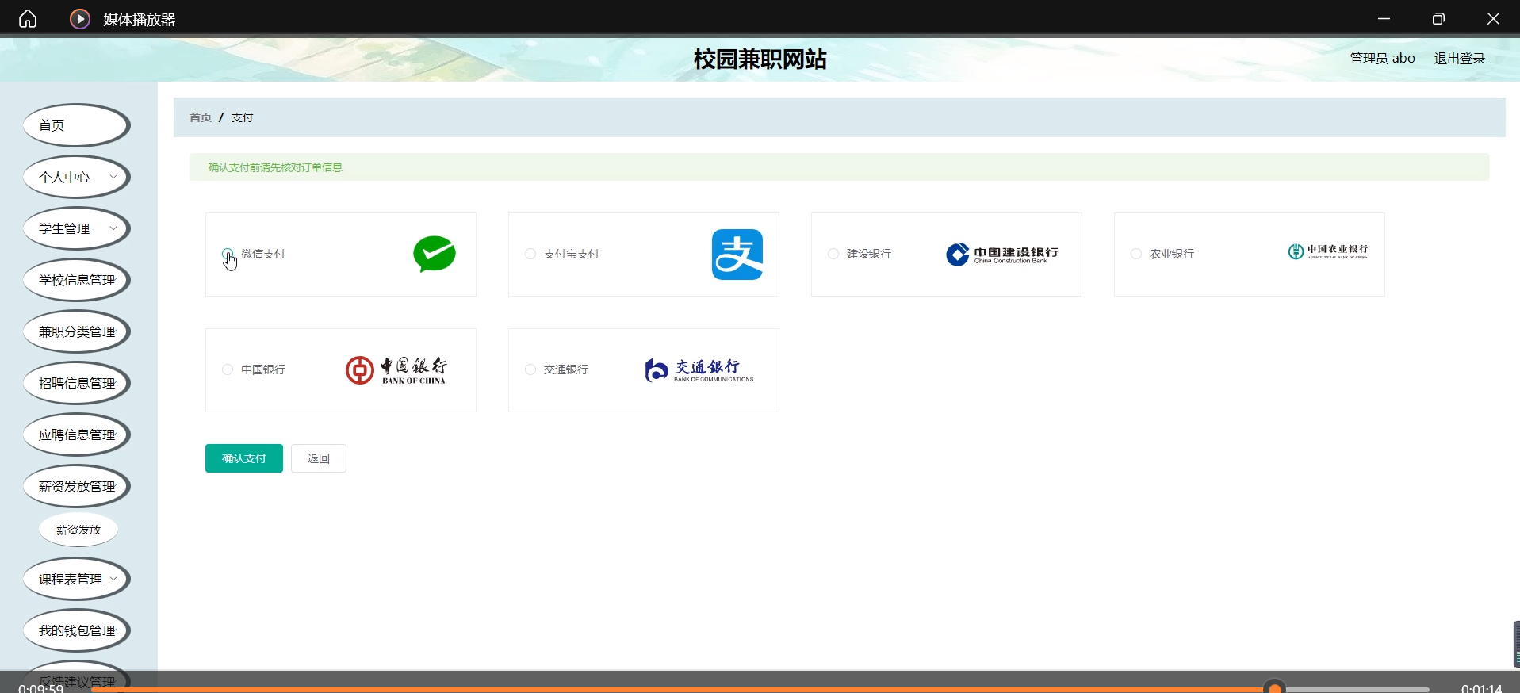Viewport: 1520px width, 693px height.
Task: Expand the 学生管理 menu chevron
Action: click(113, 228)
